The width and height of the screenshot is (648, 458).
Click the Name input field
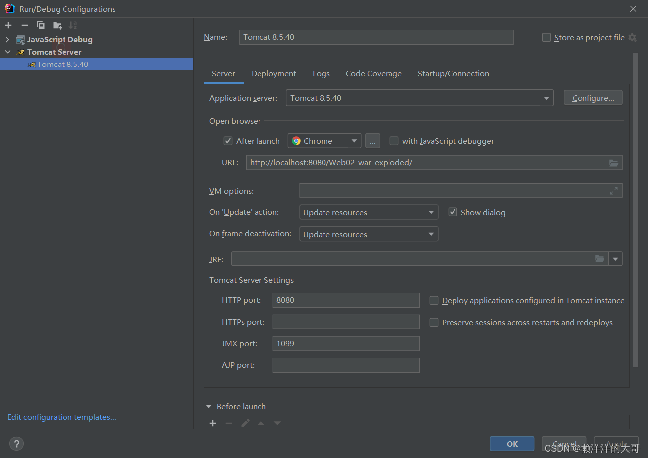click(x=376, y=37)
